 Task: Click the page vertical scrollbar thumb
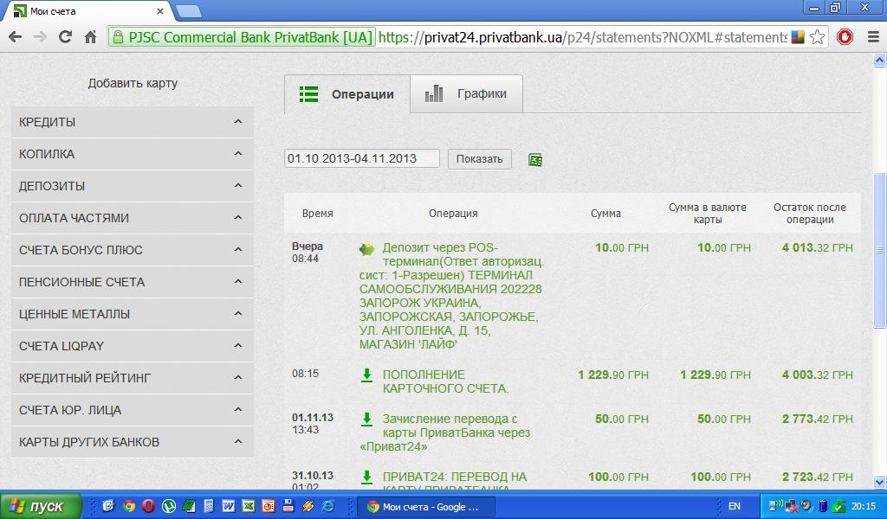(x=880, y=251)
